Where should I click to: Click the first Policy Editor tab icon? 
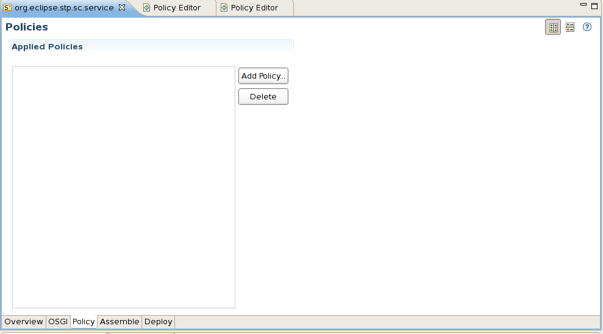[x=146, y=8]
